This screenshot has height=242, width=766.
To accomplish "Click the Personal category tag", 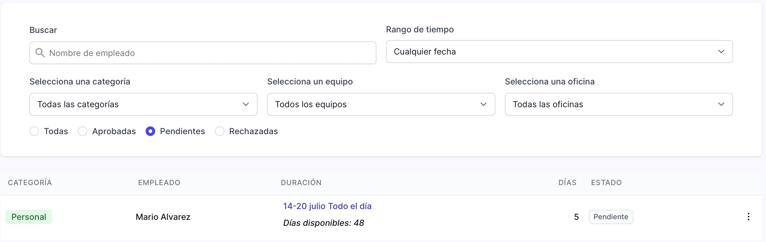I will (x=29, y=217).
